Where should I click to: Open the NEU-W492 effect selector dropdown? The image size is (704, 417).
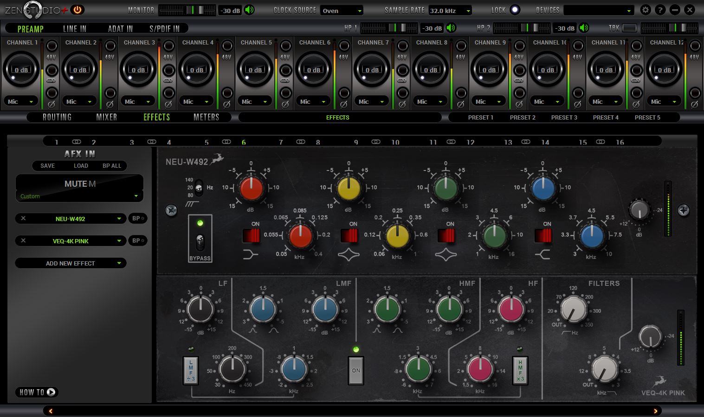pyautogui.click(x=71, y=218)
